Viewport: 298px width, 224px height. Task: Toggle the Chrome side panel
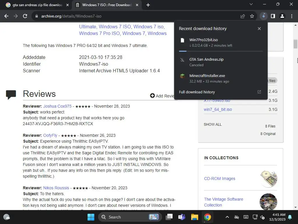(x=273, y=16)
